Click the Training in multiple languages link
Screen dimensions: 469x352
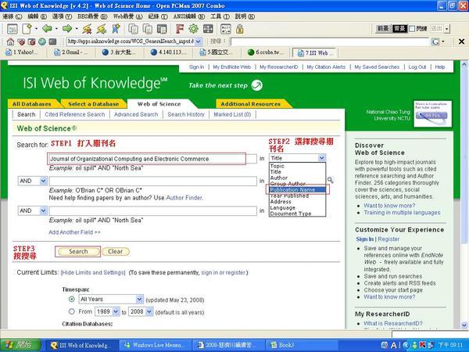[x=402, y=213]
